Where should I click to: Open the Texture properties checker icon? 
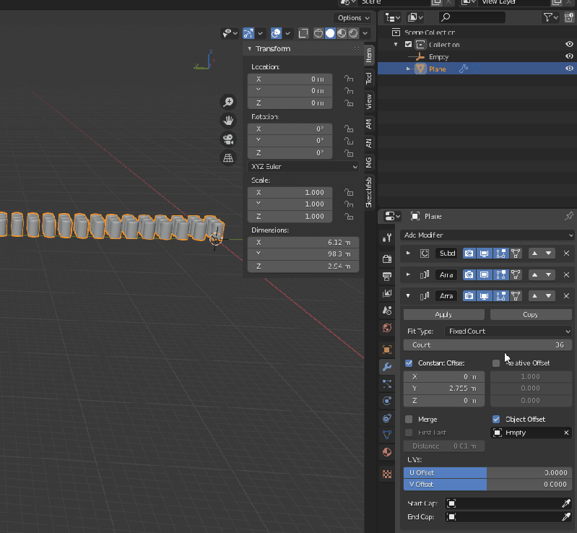[387, 474]
